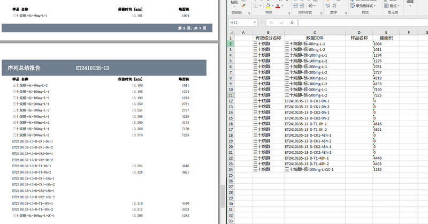Select cell 三十烷醇-标-100mg-L-QC-1 in Excel
428x224 pixels.
[315, 169]
